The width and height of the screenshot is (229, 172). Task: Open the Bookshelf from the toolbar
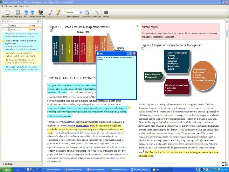[x=106, y=12]
